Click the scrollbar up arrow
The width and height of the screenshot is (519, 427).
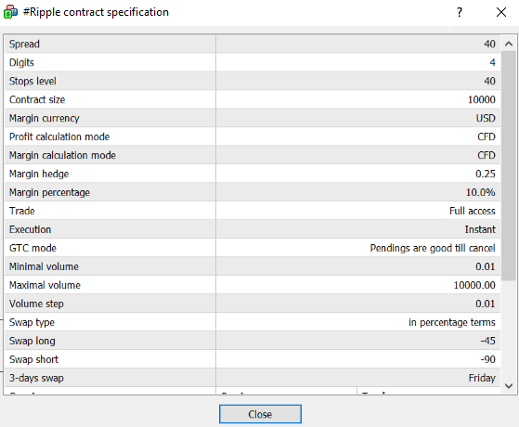point(509,44)
